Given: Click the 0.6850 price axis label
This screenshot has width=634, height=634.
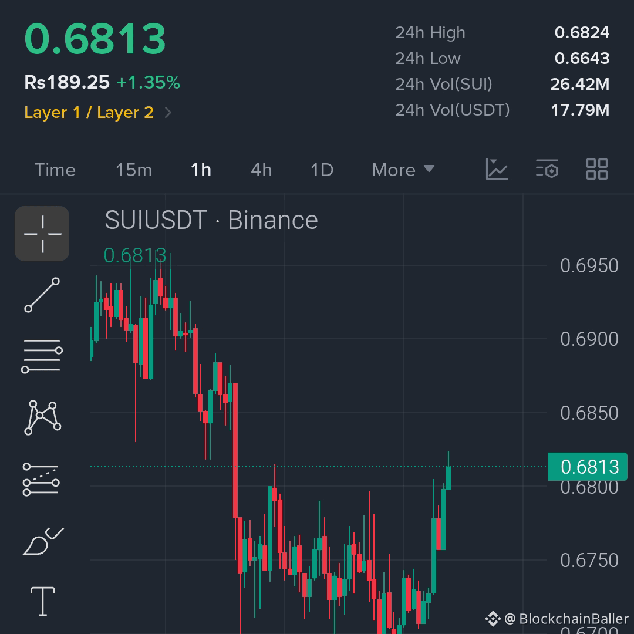Looking at the screenshot, I should pyautogui.click(x=589, y=413).
